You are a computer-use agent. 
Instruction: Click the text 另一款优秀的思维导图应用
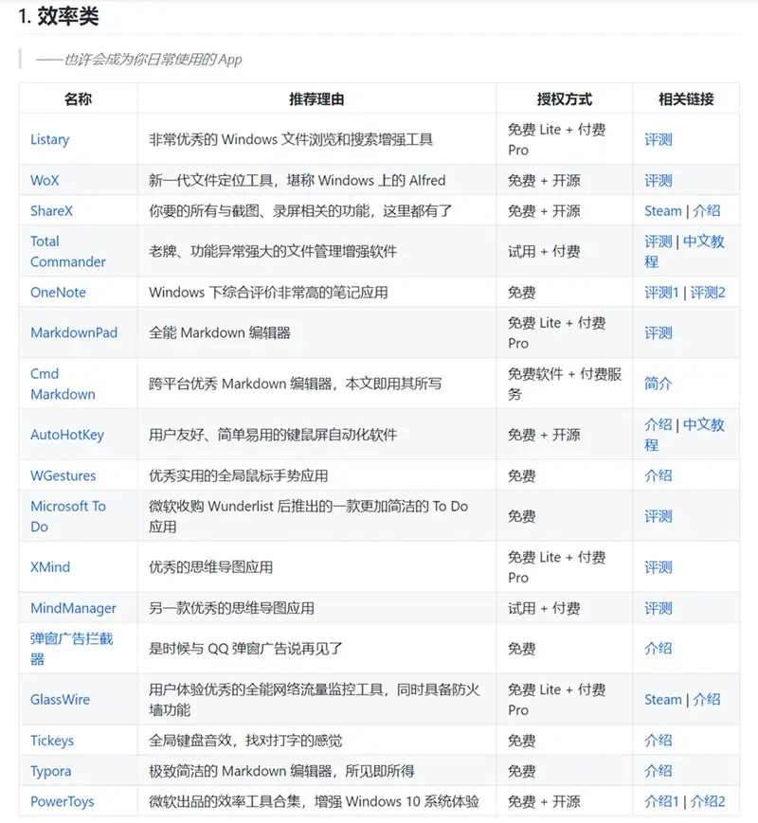231,608
